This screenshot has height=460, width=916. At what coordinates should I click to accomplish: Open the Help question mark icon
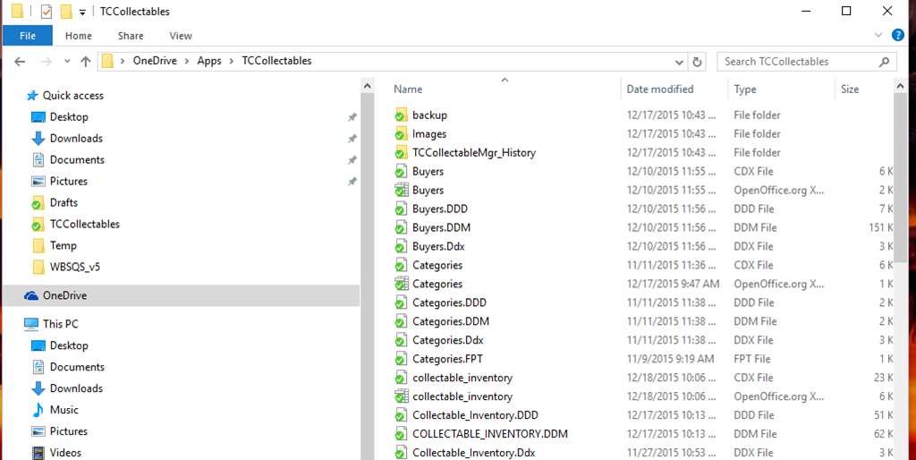[x=897, y=36]
